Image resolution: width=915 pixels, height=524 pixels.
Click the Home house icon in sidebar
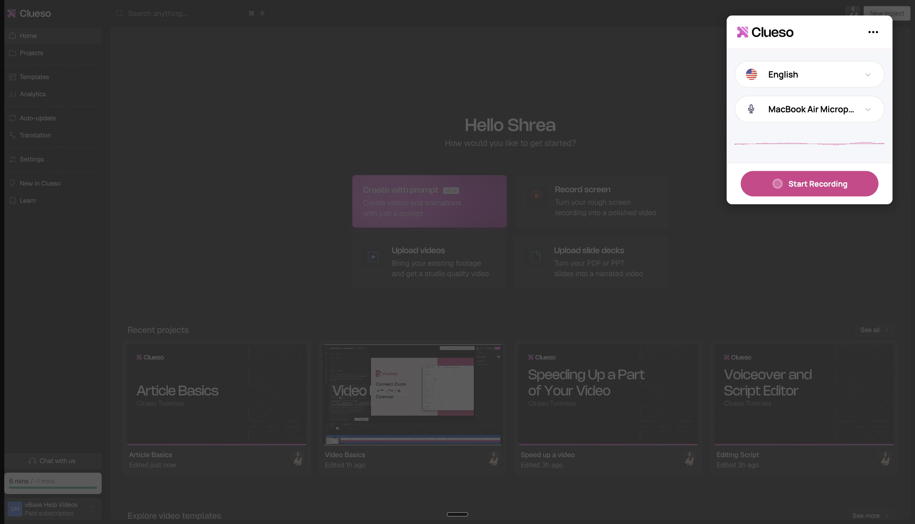13,36
